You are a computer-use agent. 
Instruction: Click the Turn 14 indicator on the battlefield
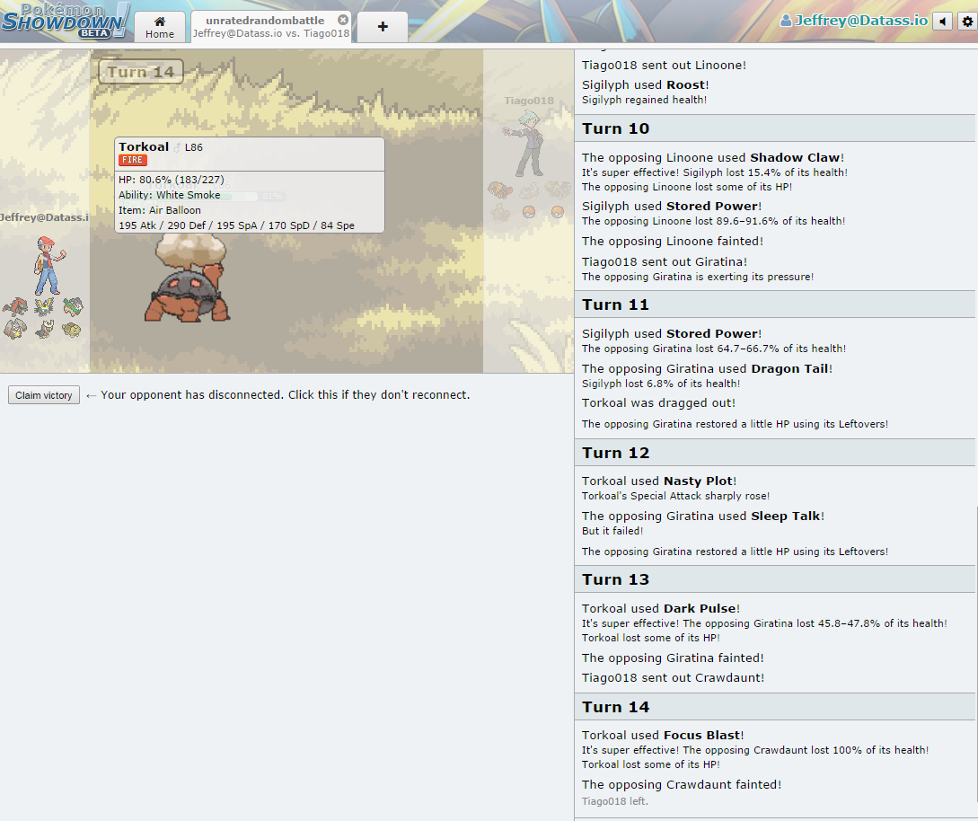point(141,72)
